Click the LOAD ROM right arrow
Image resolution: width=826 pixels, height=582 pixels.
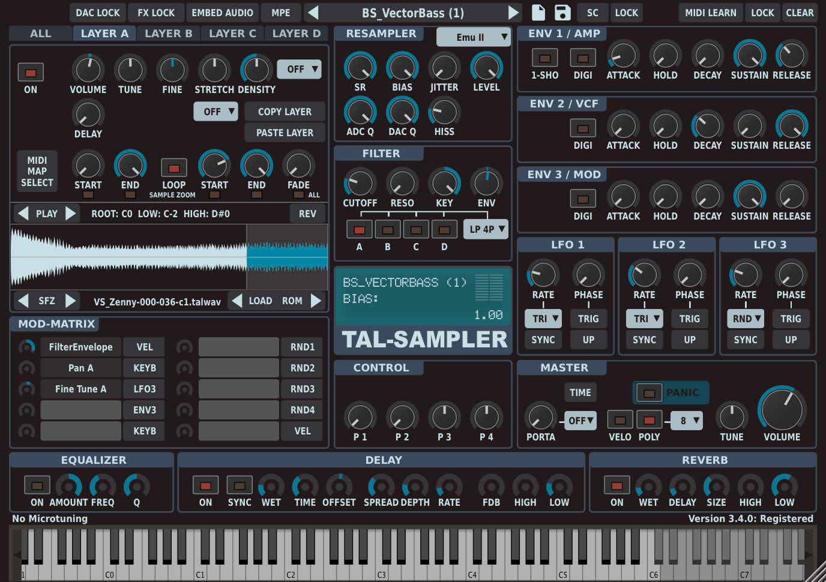point(316,300)
